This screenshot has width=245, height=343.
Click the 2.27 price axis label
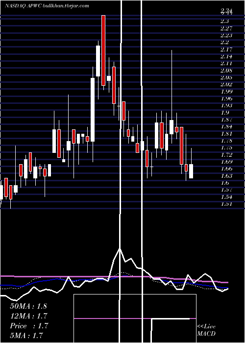click(226, 28)
